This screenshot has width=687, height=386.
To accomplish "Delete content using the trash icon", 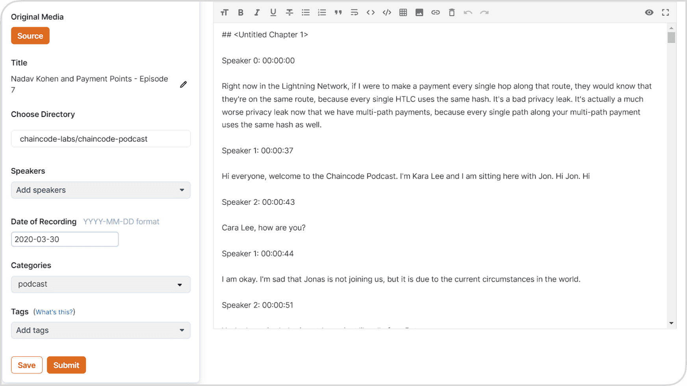I will click(451, 12).
